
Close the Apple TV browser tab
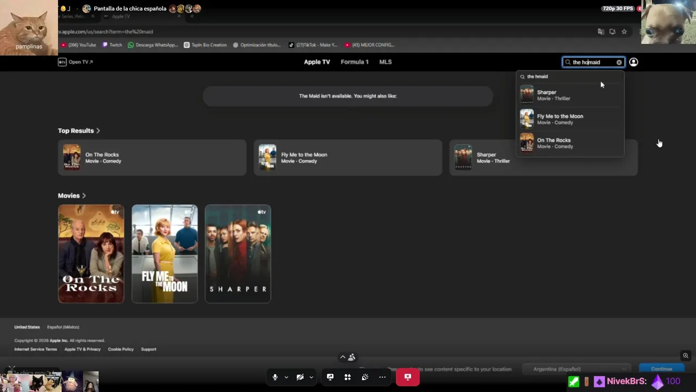[178, 16]
